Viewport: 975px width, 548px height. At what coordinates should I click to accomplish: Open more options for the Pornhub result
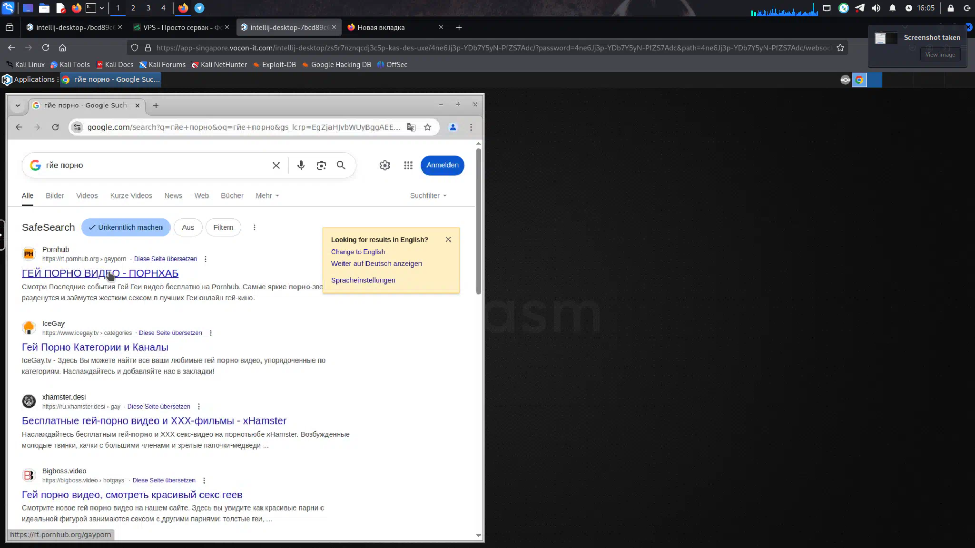coord(206,259)
